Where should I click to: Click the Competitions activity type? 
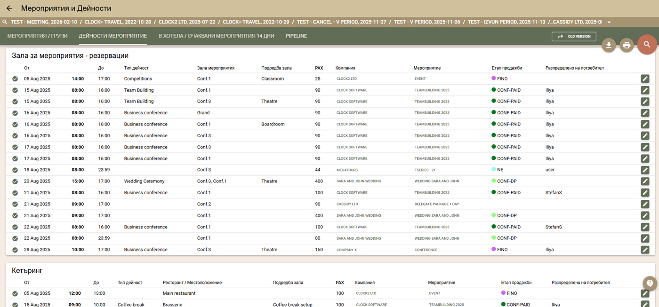138,79
